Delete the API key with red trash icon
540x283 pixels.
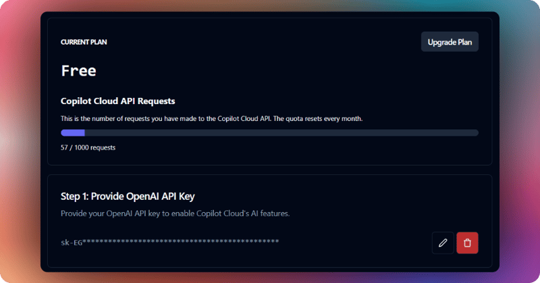pos(467,243)
